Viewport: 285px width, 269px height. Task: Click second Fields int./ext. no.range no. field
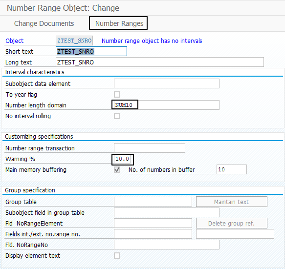pyautogui.click(x=235, y=234)
